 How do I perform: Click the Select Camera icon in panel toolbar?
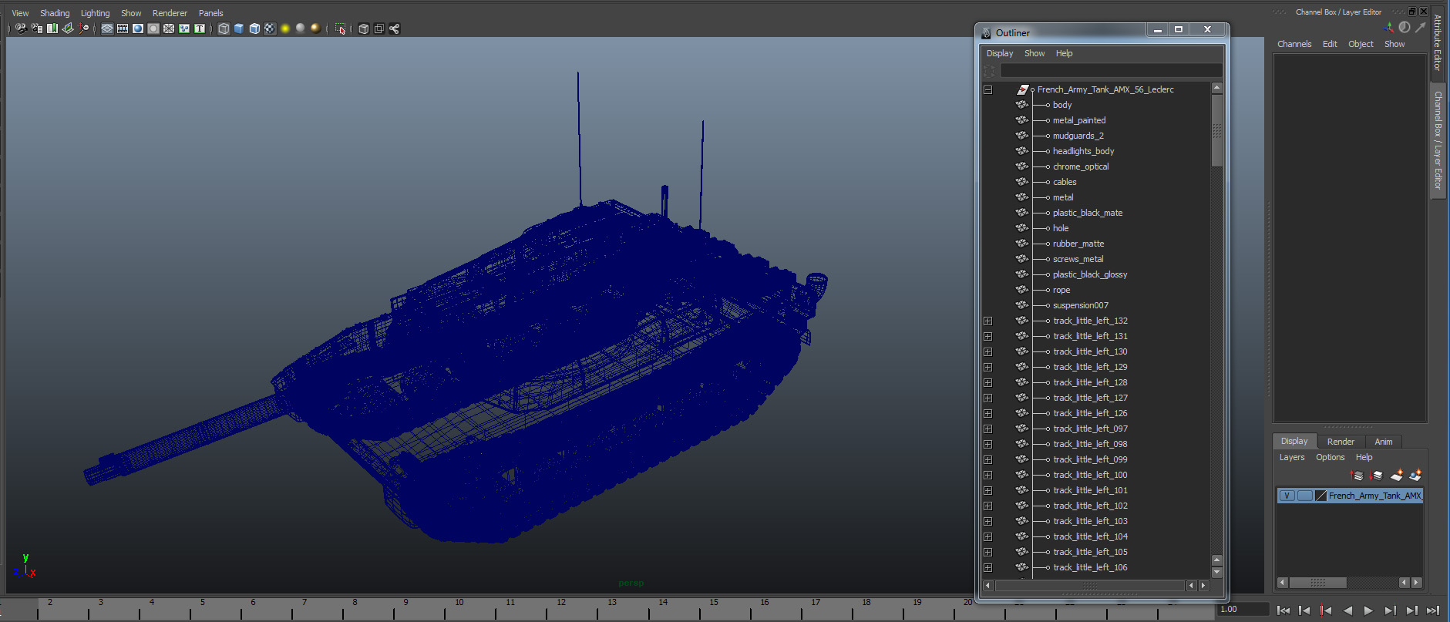[x=21, y=29]
